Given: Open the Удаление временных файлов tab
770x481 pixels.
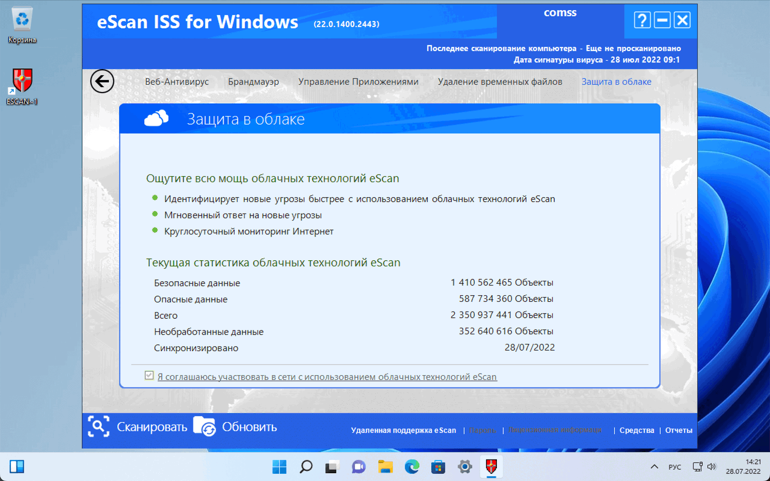Looking at the screenshot, I should (500, 82).
